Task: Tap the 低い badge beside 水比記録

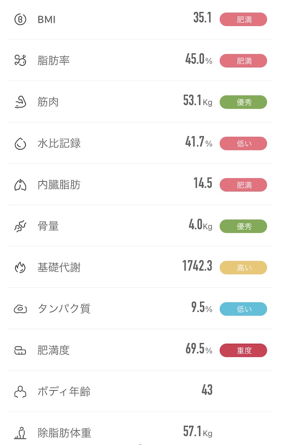Action: (x=243, y=143)
